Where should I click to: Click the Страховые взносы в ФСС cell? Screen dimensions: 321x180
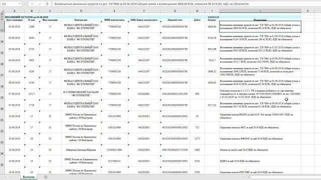pos(260,127)
